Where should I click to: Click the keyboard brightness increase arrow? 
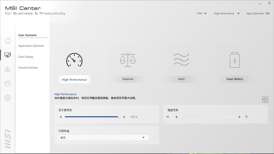point(239,117)
